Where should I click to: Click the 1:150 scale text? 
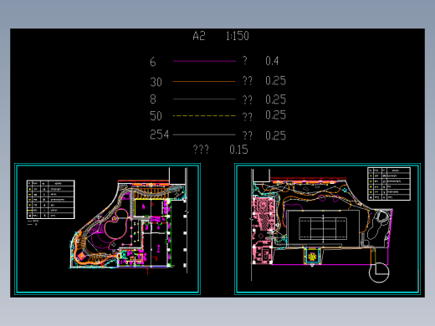tap(238, 36)
